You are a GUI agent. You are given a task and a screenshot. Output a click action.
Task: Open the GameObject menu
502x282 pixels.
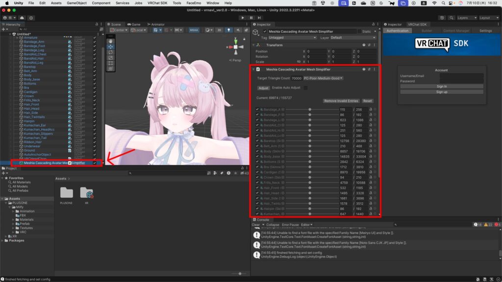click(x=76, y=3)
